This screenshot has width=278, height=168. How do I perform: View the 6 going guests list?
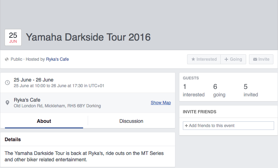tap(219, 90)
